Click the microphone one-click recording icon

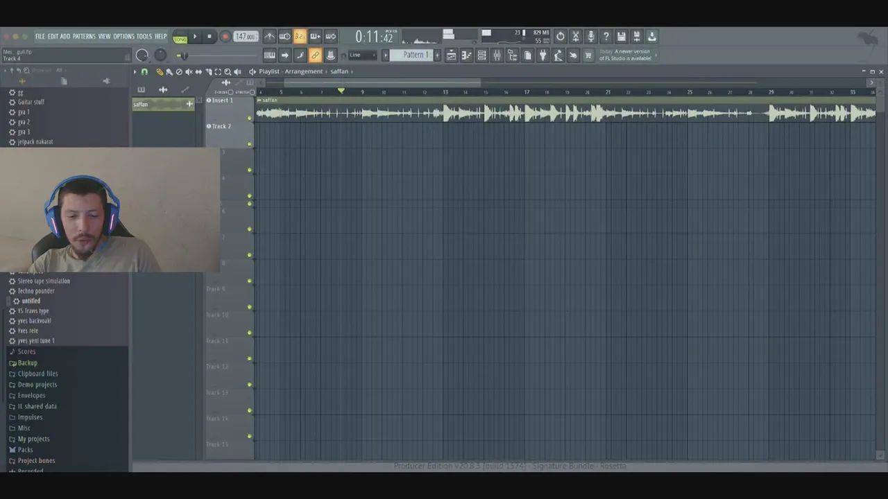(591, 37)
